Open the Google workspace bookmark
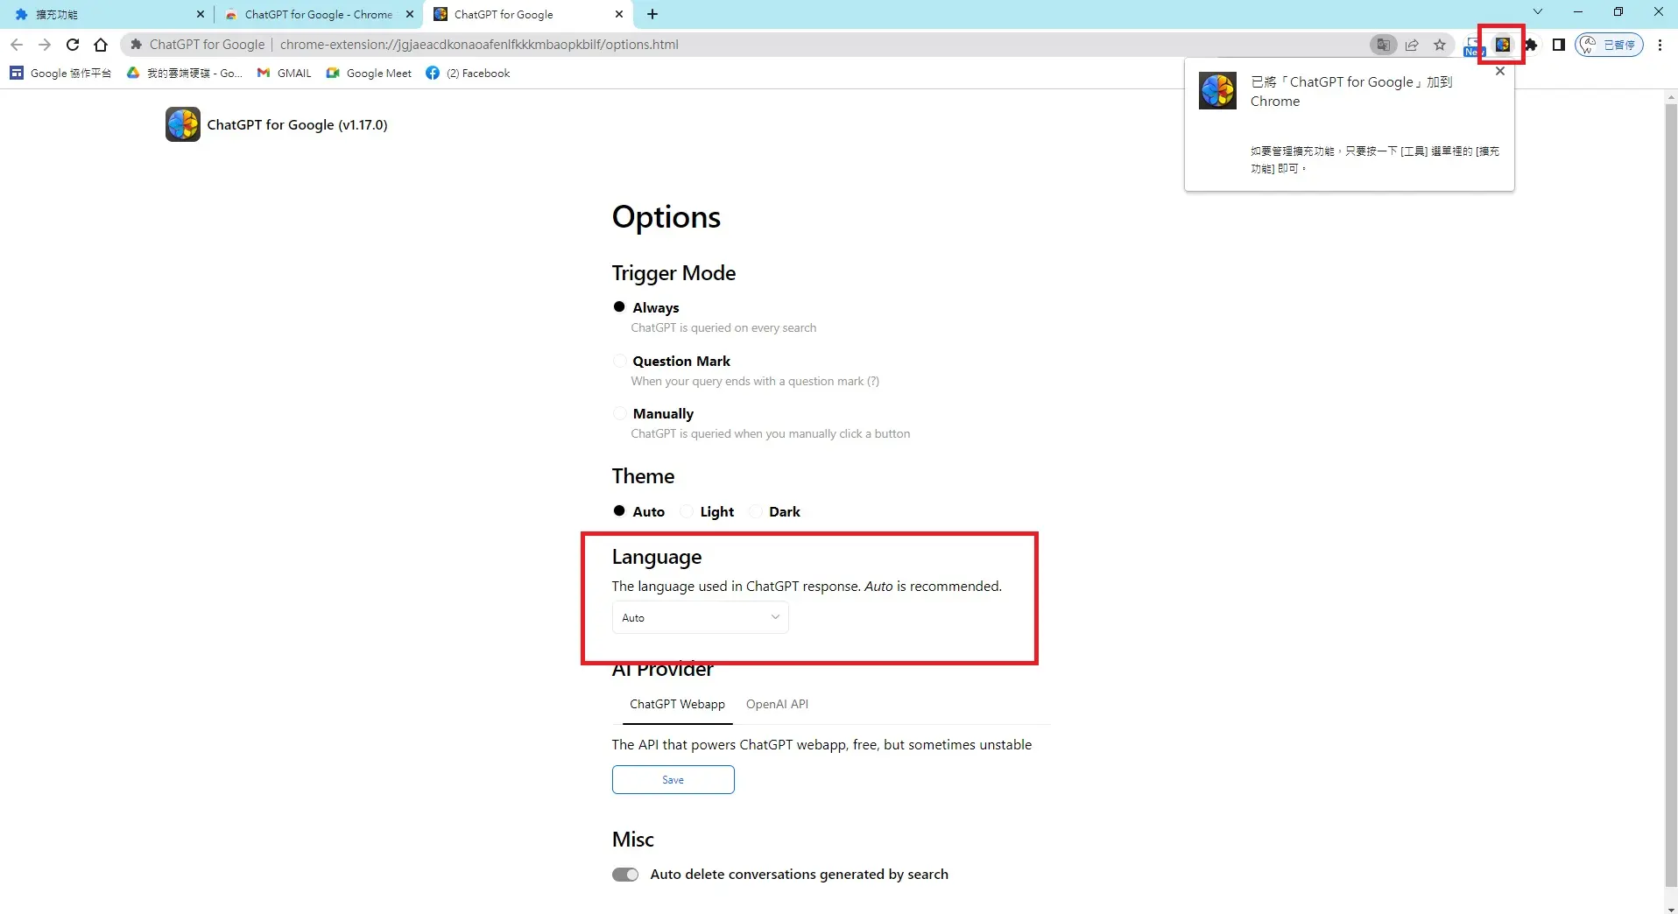The height and width of the screenshot is (914, 1678). point(60,74)
